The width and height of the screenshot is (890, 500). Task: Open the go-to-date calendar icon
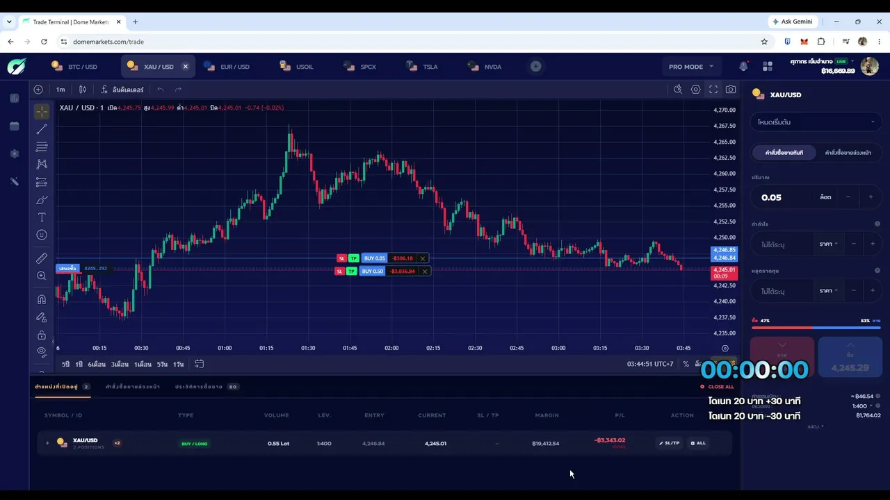(199, 364)
